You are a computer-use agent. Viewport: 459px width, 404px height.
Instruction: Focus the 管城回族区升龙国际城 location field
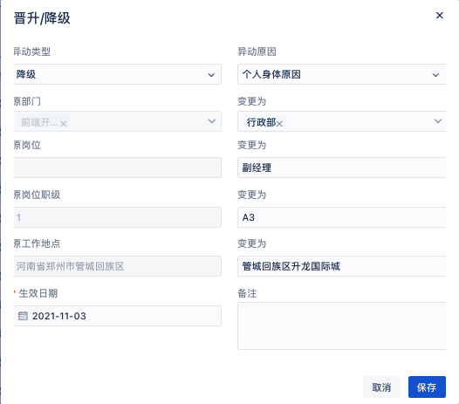click(x=341, y=266)
